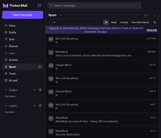Image resolution: width=161 pixels, height=138 pixels.
Task: Open the selection dropdown arrow
Action: pos(54,22)
